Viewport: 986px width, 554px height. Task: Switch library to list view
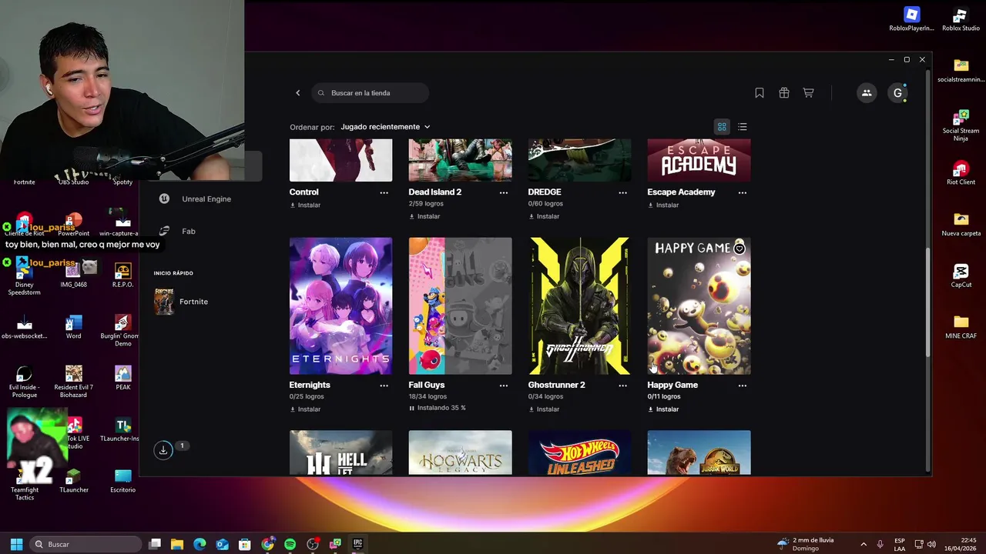[743, 127]
